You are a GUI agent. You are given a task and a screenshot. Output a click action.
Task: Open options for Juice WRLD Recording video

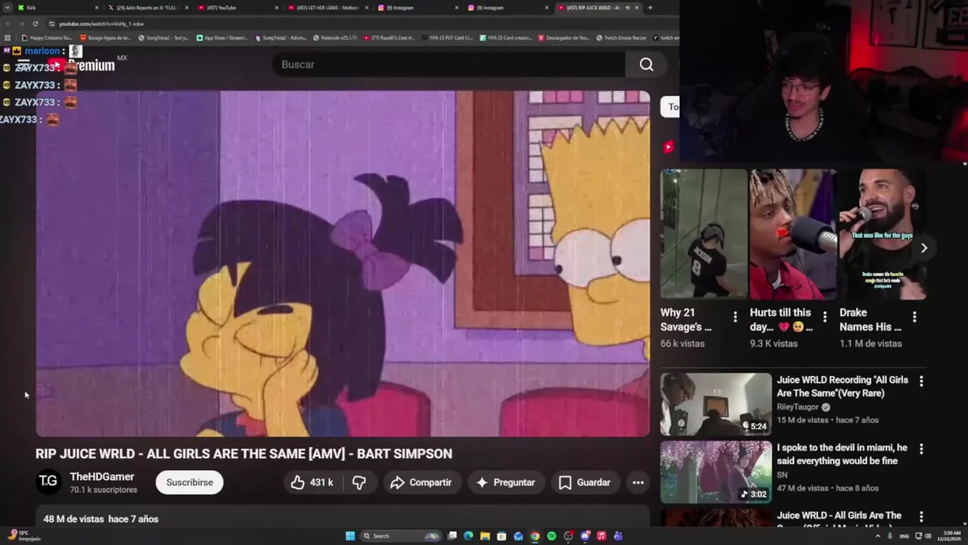click(921, 381)
